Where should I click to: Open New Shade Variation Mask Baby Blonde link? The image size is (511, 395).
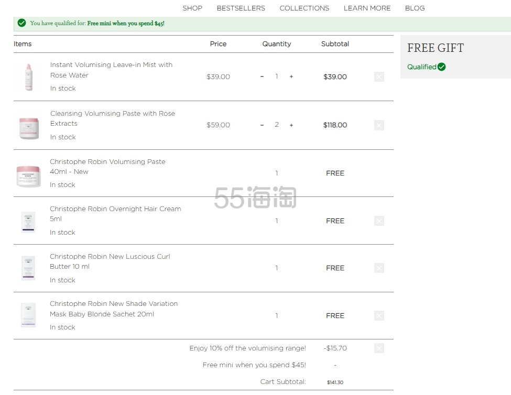coord(113,309)
